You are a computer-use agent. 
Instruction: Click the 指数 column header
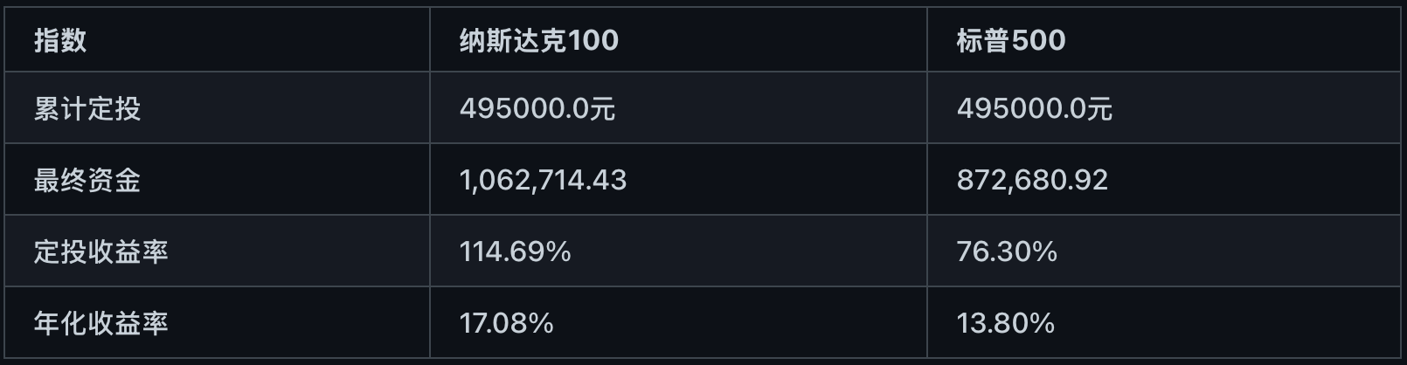point(60,40)
